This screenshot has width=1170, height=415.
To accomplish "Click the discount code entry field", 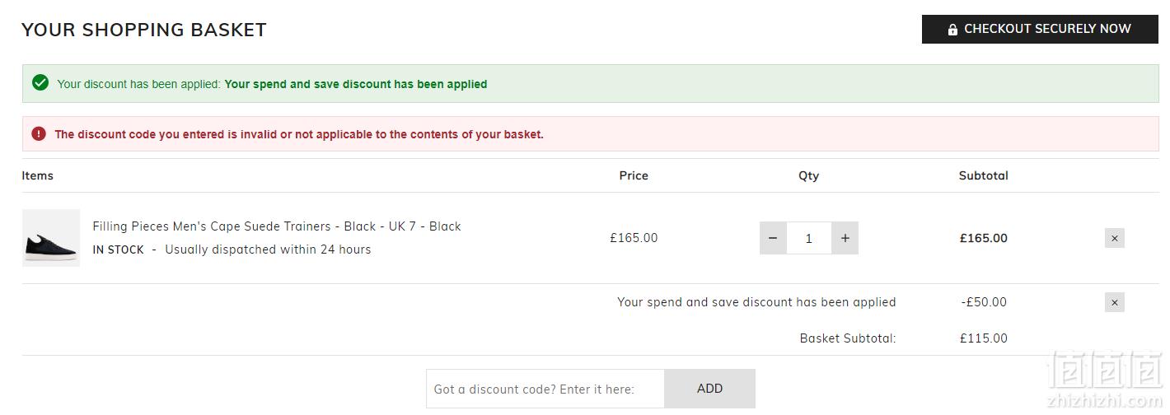I will (545, 389).
